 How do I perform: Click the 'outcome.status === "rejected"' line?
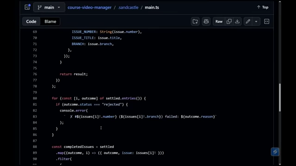(92, 105)
